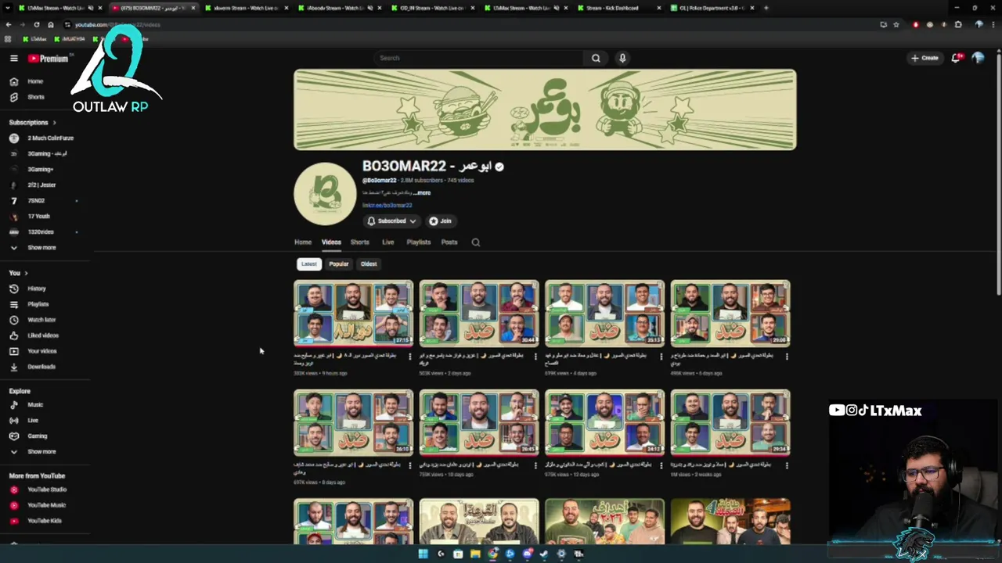Screen dimensions: 1002x563
Task: Click the YouTube search input field
Action: 478,58
